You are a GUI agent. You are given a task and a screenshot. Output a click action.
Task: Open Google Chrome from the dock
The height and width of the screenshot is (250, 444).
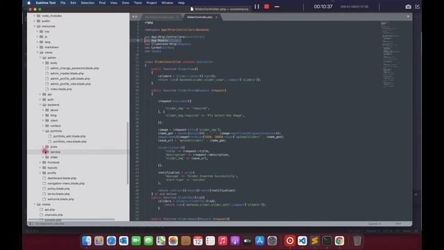(339, 241)
